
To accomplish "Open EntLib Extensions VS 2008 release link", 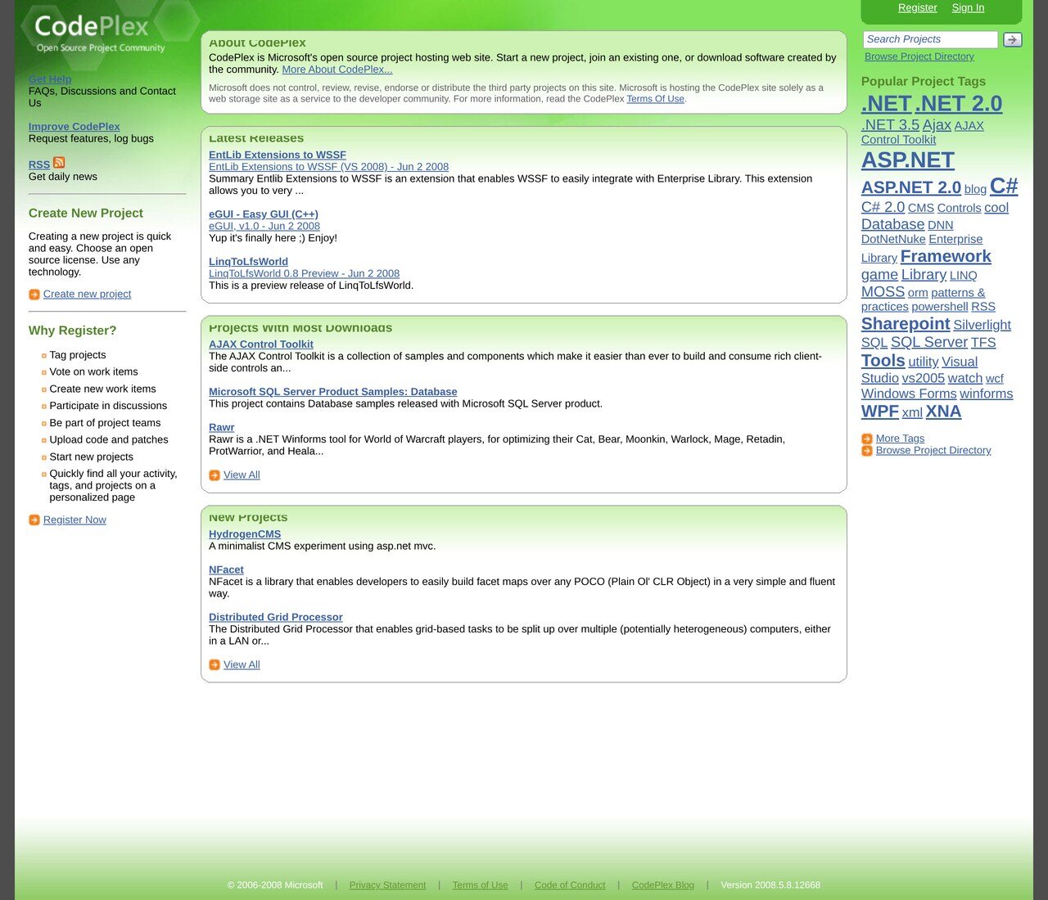I will click(x=328, y=166).
